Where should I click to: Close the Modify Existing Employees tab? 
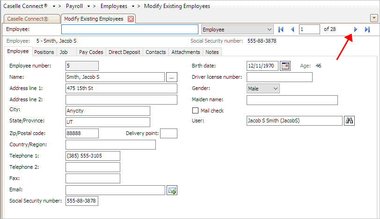tap(131, 19)
